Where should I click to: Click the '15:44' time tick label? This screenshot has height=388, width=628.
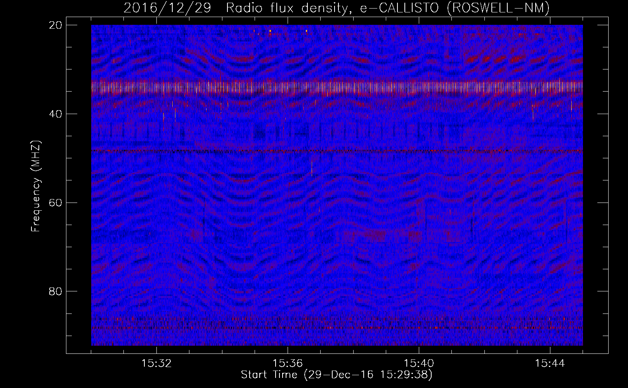pos(550,364)
